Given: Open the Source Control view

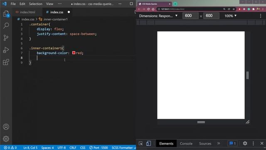Looking at the screenshot, I should [6, 38].
